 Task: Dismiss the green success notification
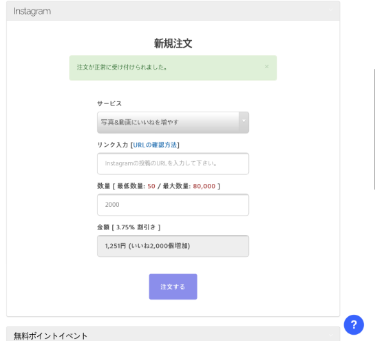pyautogui.click(x=267, y=67)
